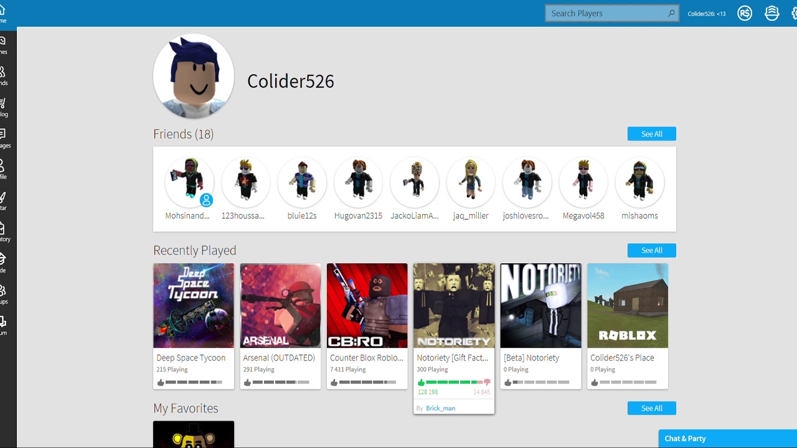Open the Notoriety [Gift Fact...] game thumbnail
This screenshot has width=797, height=448.
coord(454,306)
